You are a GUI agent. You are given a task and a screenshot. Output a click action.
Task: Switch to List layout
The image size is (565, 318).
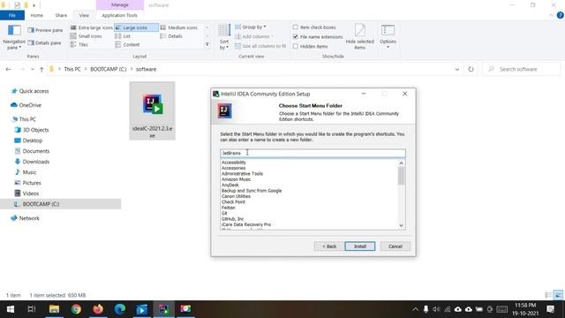[x=123, y=36]
